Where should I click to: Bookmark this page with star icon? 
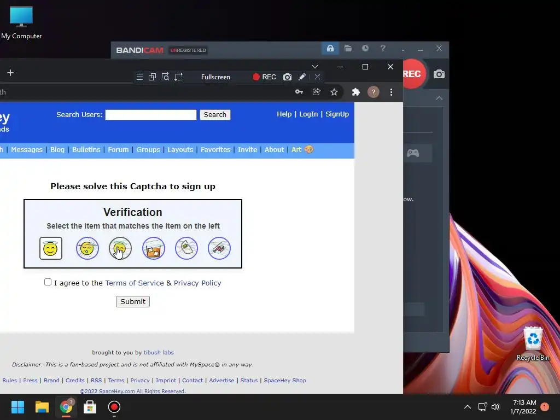coord(334,92)
